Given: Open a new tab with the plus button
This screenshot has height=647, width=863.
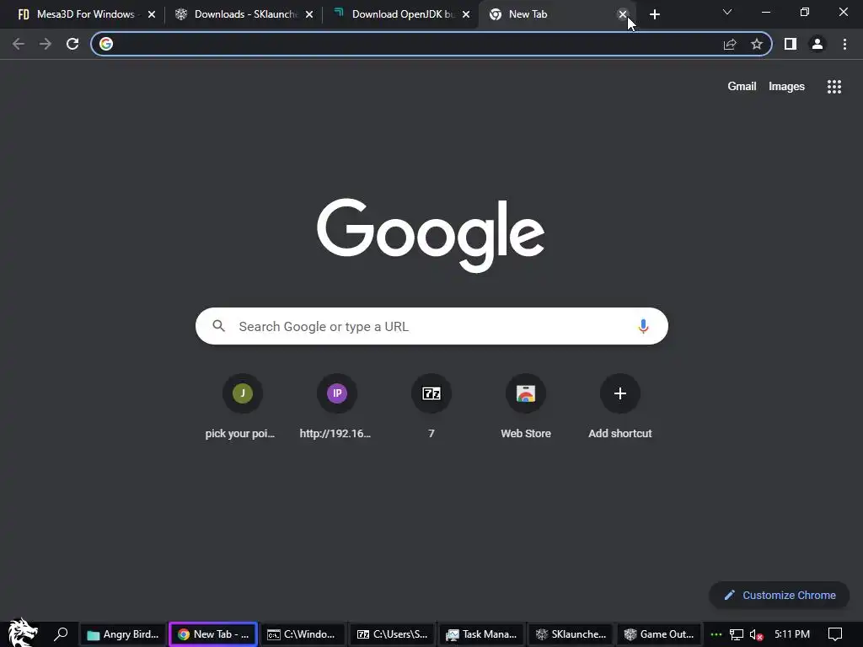Looking at the screenshot, I should 654,14.
